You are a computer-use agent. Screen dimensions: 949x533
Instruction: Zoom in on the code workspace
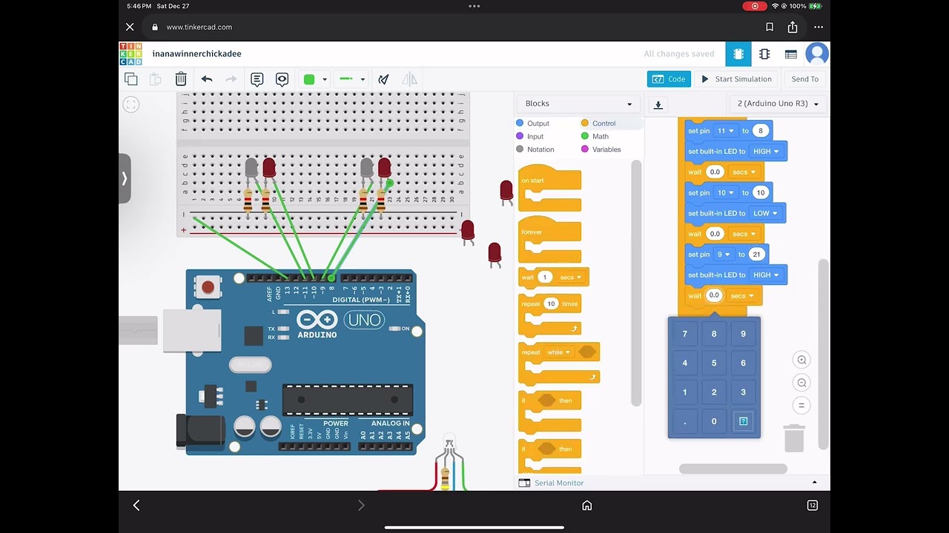(801, 361)
